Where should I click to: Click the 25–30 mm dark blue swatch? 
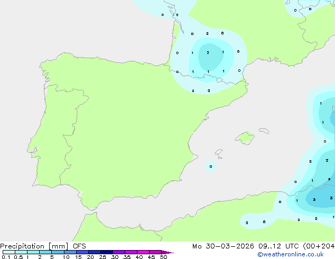click(x=107, y=252)
